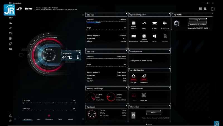
Task: Click the Log In button
Action: coord(198,20)
